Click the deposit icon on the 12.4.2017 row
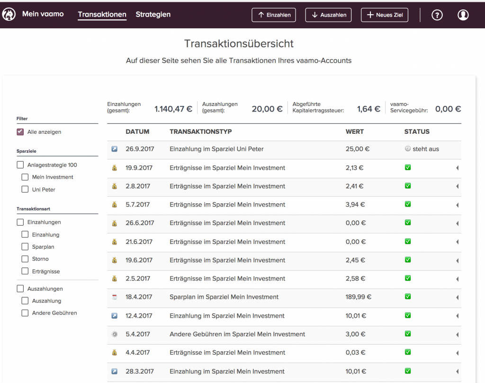The image size is (485, 383). tap(115, 316)
